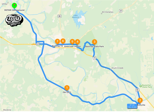Select orange waypoint marker 6
The height and width of the screenshot is (112, 154).
tap(63, 41)
